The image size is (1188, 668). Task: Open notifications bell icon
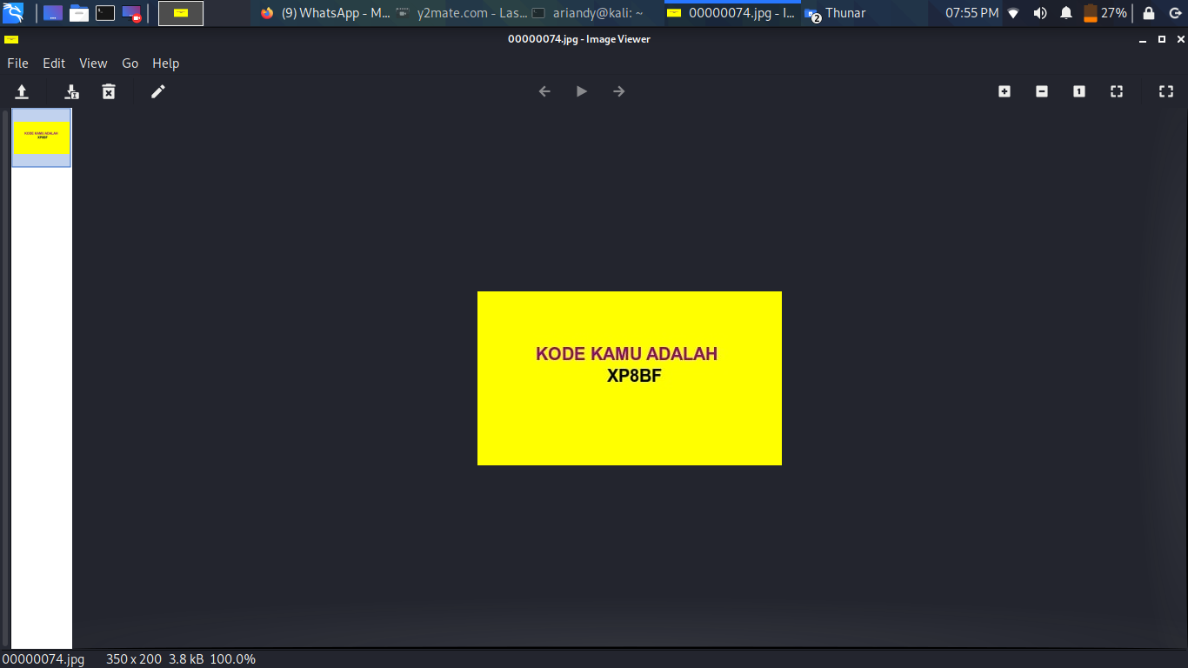[x=1066, y=13]
